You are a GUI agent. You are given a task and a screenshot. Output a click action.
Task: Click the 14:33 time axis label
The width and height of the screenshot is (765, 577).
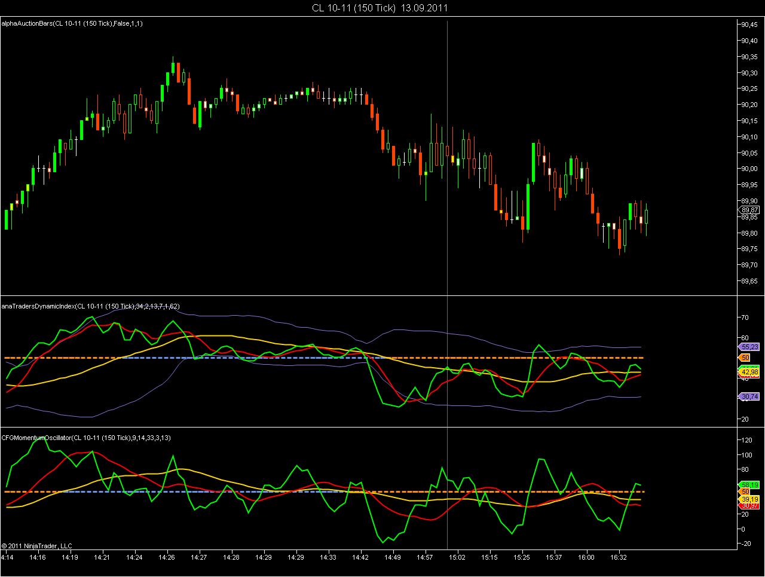[x=328, y=557]
